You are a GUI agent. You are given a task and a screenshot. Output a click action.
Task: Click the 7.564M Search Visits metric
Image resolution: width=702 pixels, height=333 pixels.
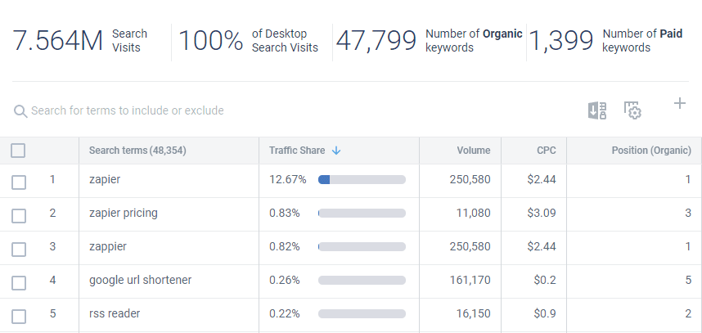[x=80, y=41]
